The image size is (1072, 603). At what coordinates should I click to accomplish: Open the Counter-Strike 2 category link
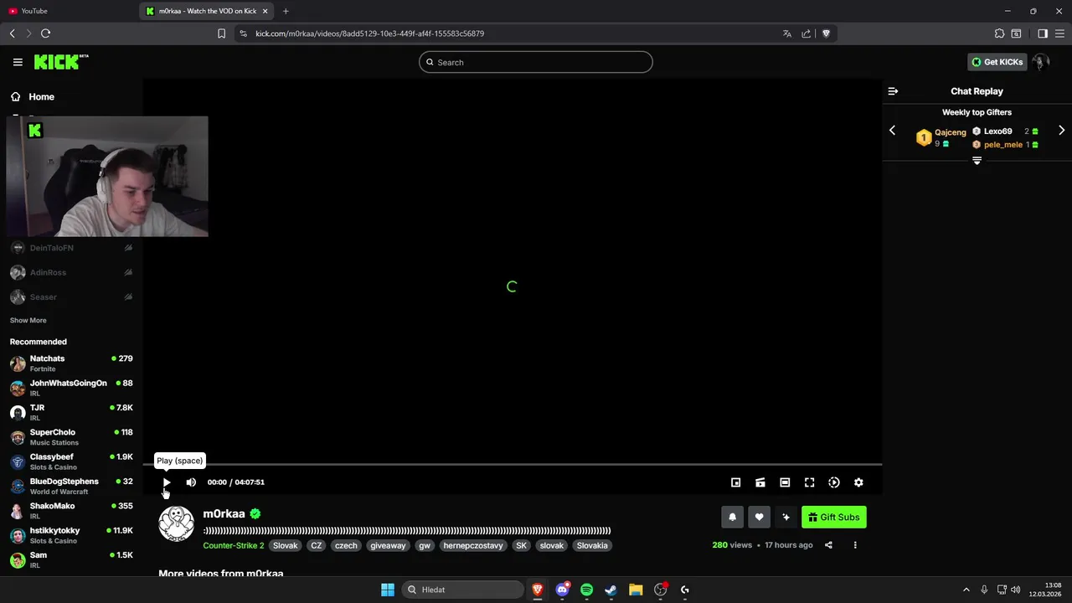233,545
